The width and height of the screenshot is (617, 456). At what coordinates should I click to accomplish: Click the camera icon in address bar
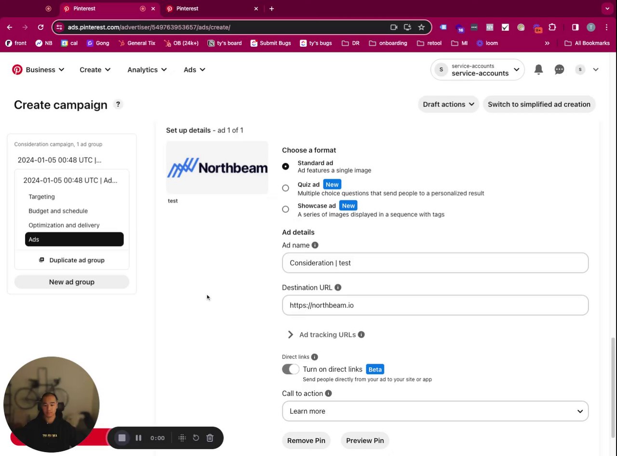(x=394, y=27)
